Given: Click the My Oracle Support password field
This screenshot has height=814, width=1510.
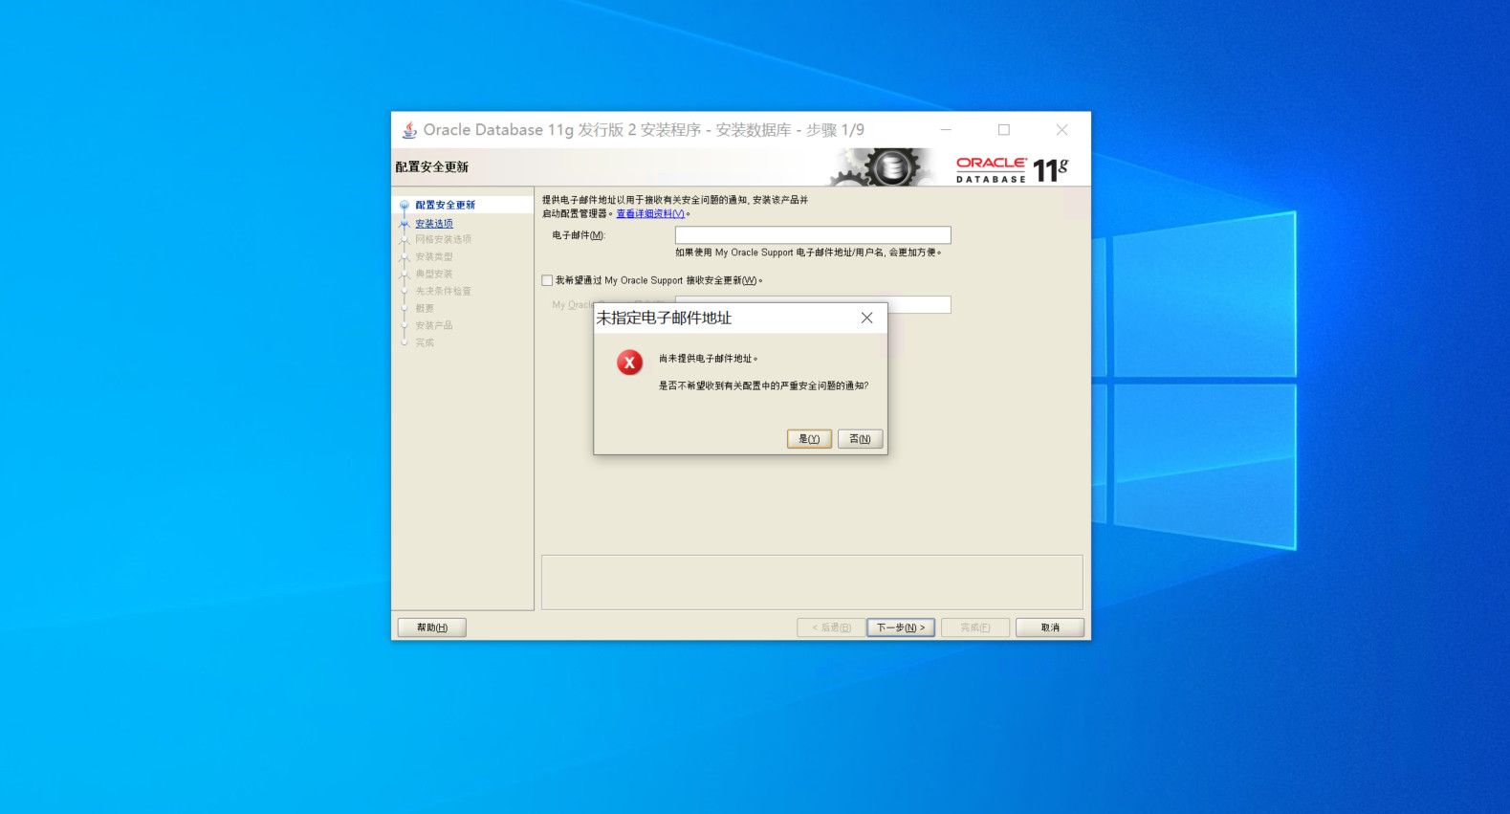Looking at the screenshot, I should [918, 304].
